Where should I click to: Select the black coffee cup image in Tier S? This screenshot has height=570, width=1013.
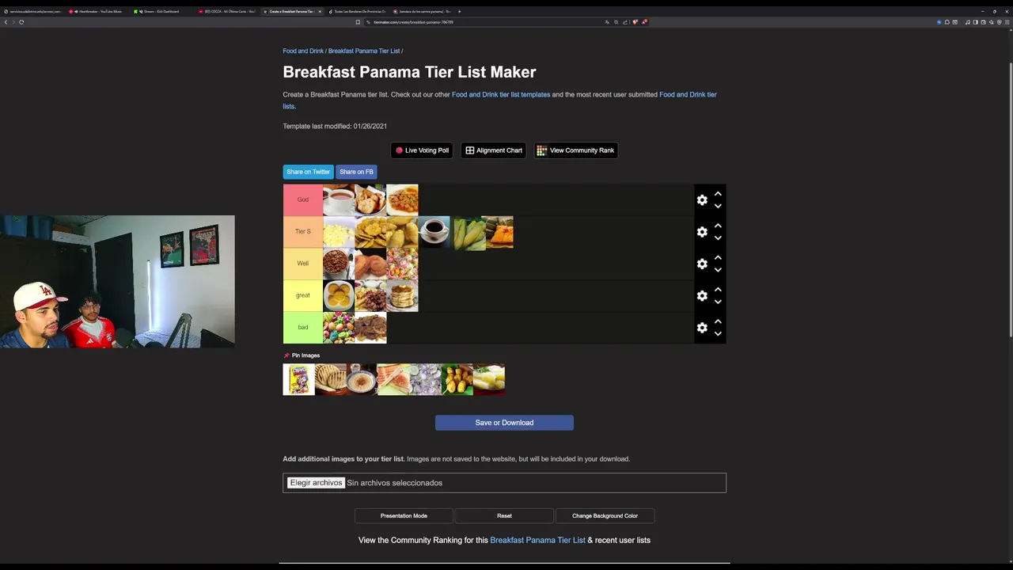[434, 232]
